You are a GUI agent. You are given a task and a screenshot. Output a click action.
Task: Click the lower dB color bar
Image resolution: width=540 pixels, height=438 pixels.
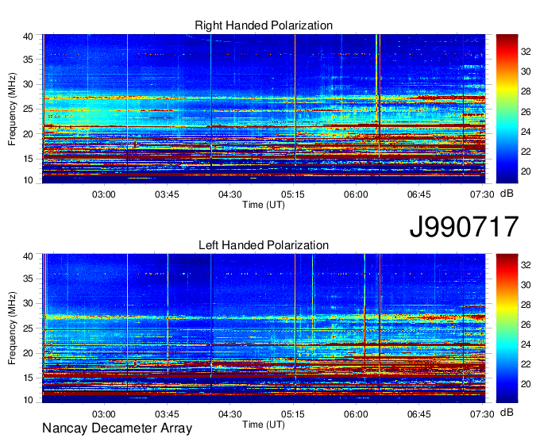point(507,328)
